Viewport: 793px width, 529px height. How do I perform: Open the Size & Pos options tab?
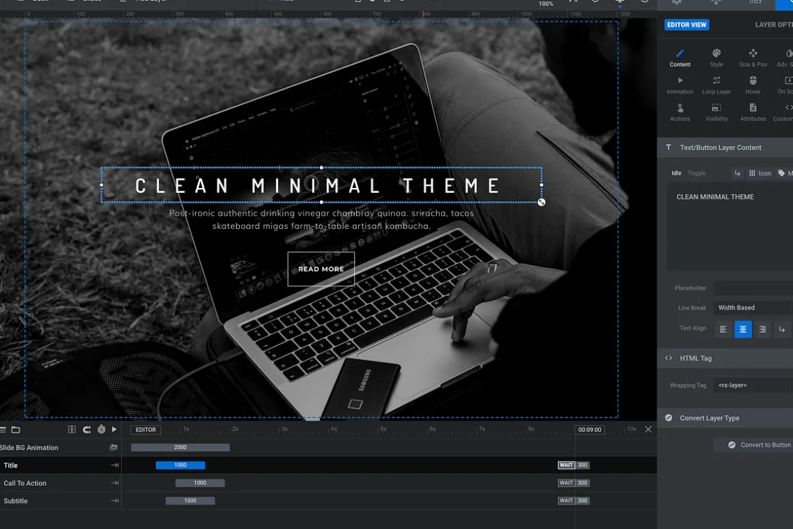point(753,58)
